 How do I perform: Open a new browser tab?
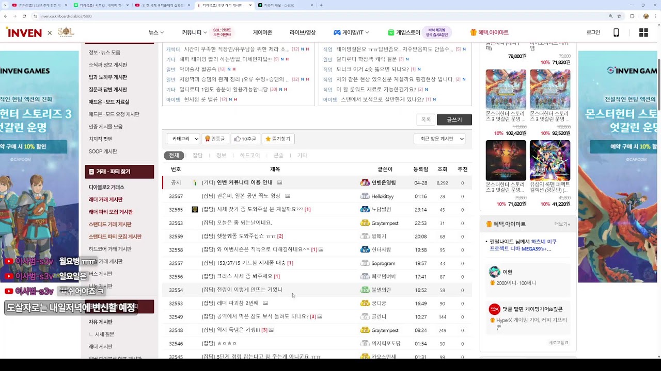[x=321, y=5]
